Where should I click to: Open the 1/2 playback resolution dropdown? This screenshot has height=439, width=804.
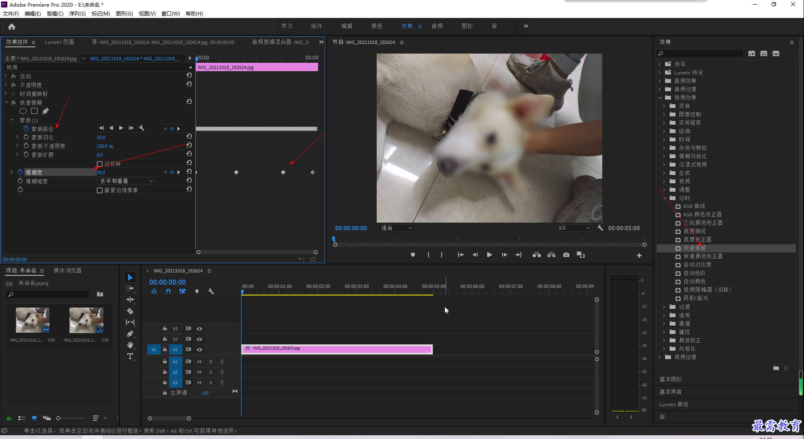pos(574,228)
